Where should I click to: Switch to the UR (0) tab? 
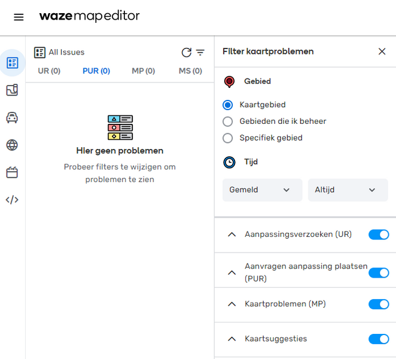49,71
